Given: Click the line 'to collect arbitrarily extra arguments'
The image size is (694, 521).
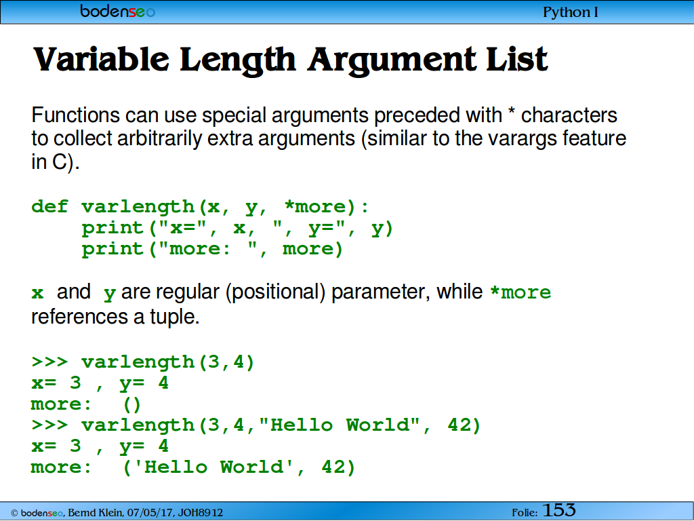Looking at the screenshot, I should (329, 138).
